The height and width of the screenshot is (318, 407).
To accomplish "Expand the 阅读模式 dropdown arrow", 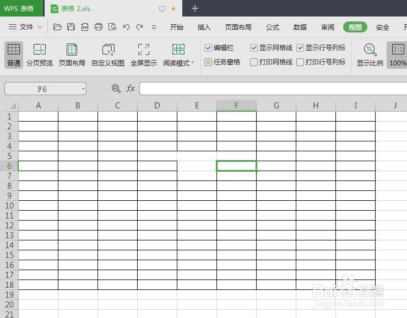I will click(x=193, y=63).
